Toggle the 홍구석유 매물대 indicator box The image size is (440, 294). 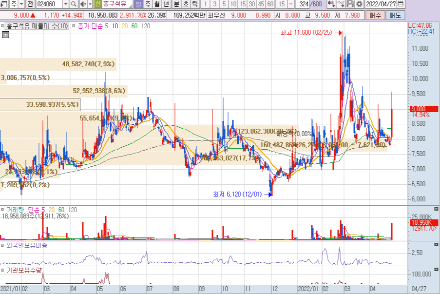tap(2, 26)
